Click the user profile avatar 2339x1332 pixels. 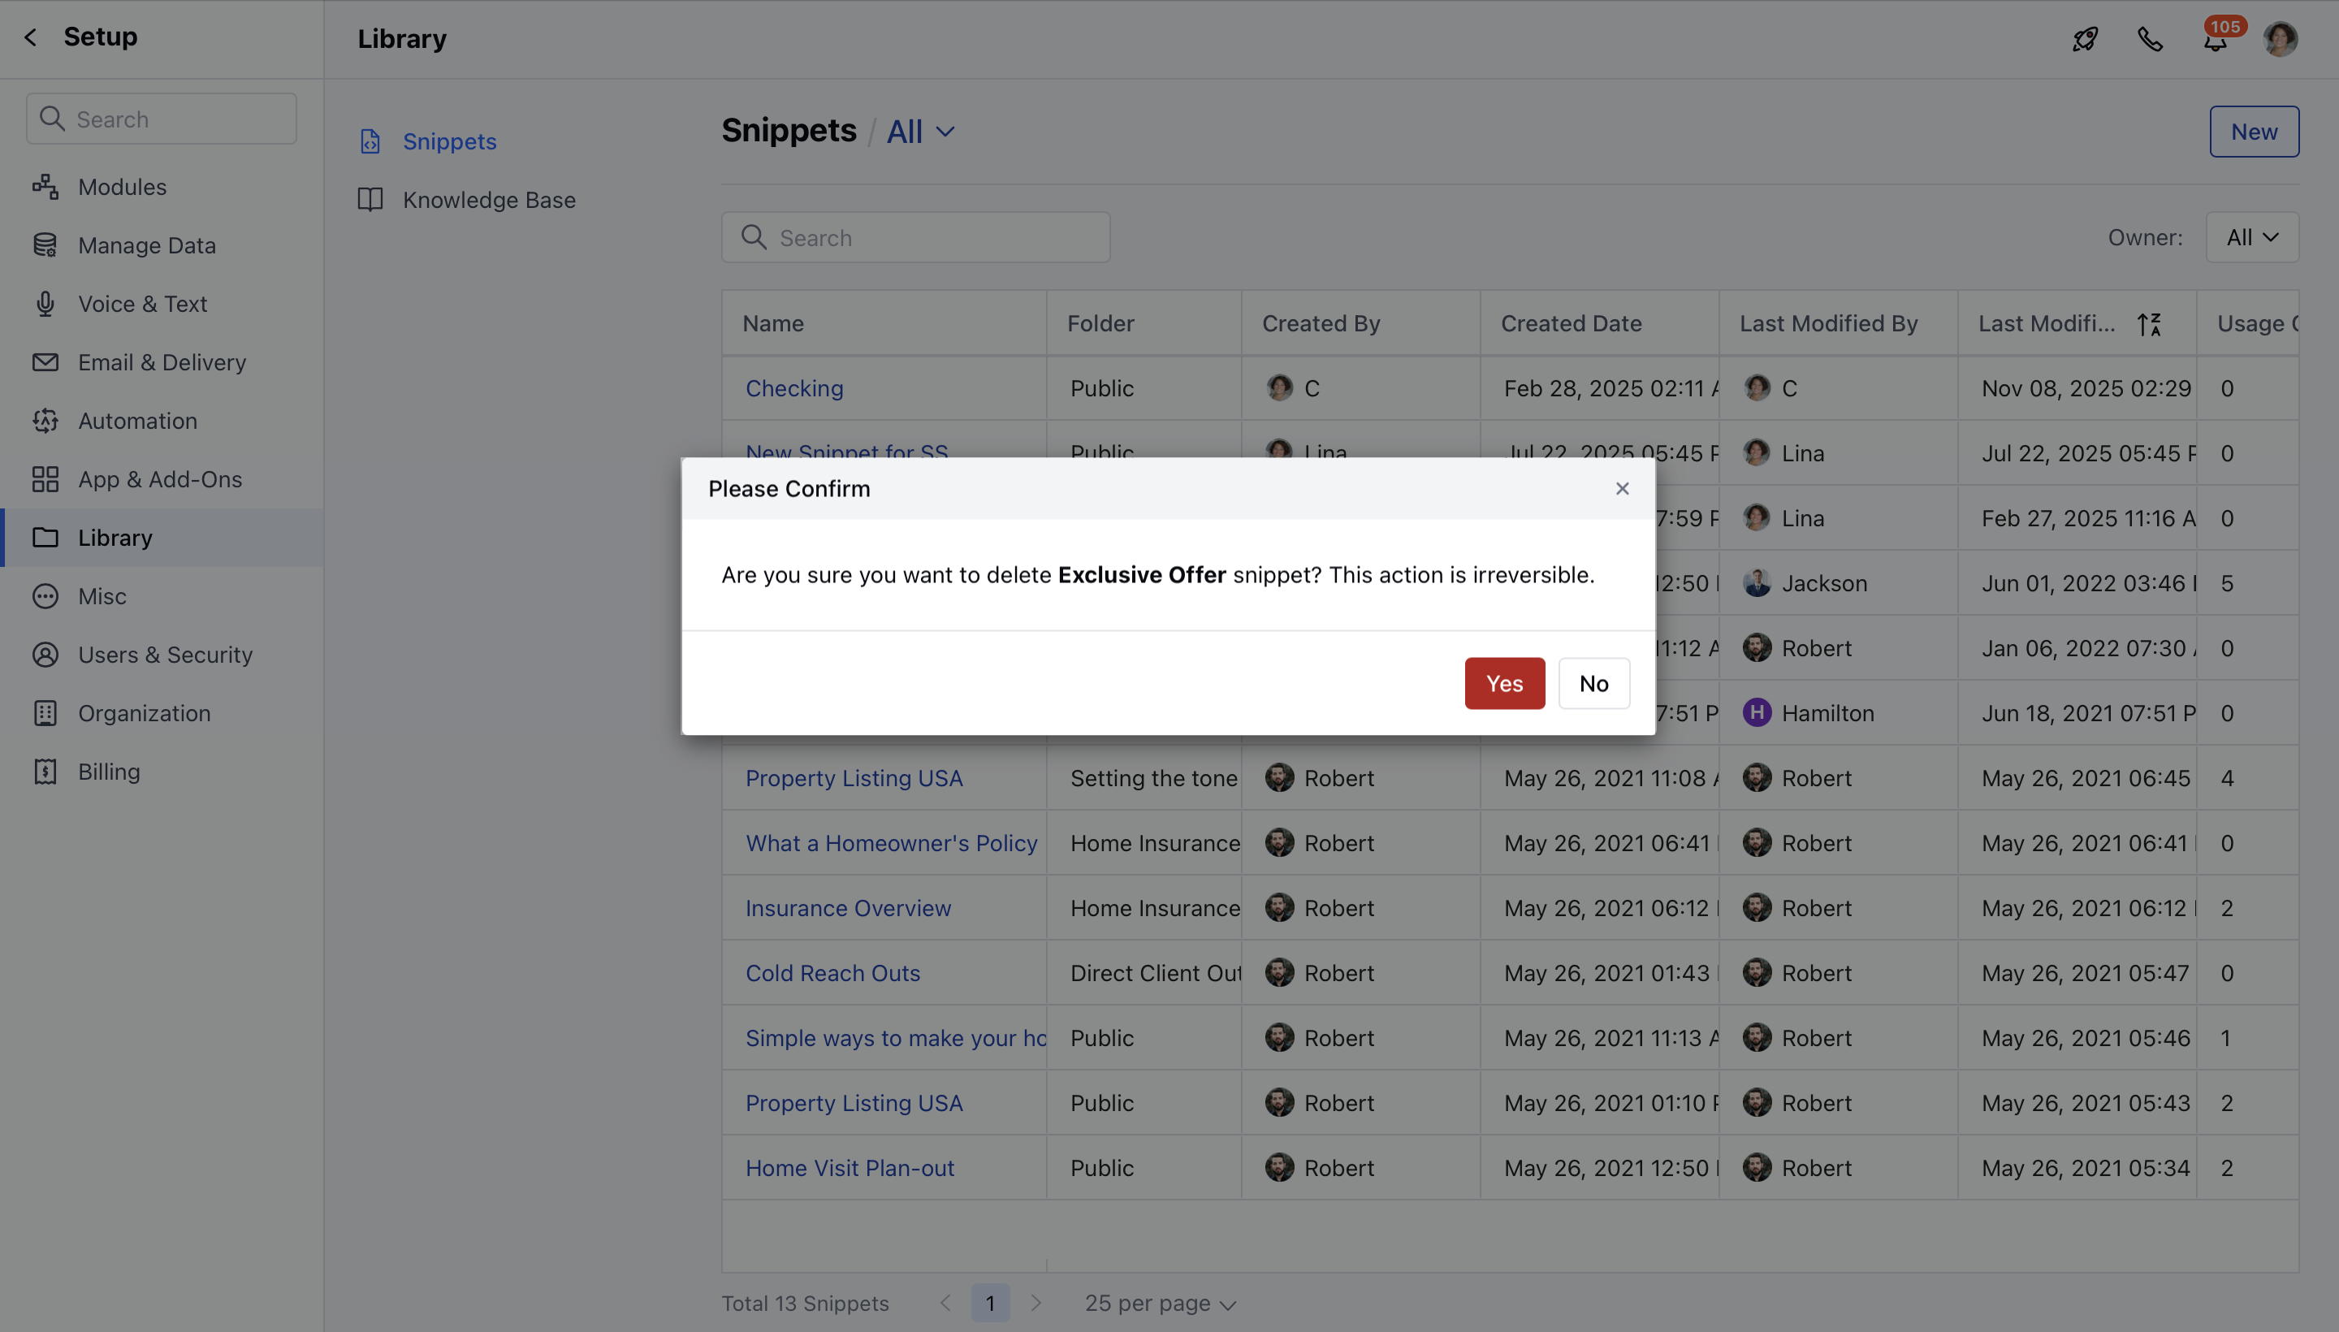(2280, 39)
